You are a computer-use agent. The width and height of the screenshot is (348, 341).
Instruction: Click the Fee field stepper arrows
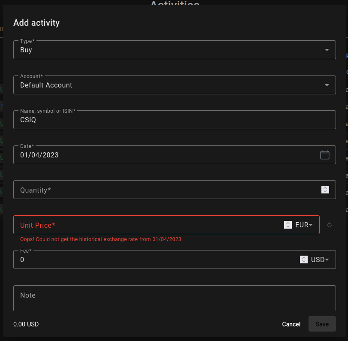pyautogui.click(x=303, y=260)
